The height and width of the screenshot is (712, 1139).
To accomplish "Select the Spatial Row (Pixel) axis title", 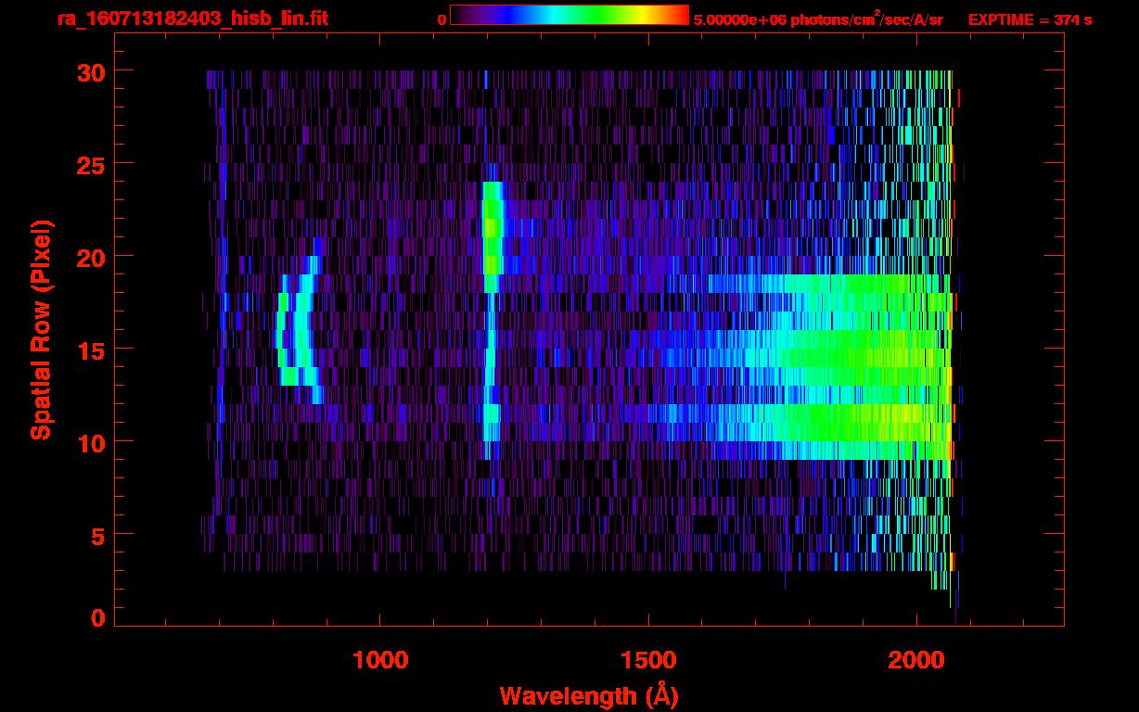I will 40,329.
